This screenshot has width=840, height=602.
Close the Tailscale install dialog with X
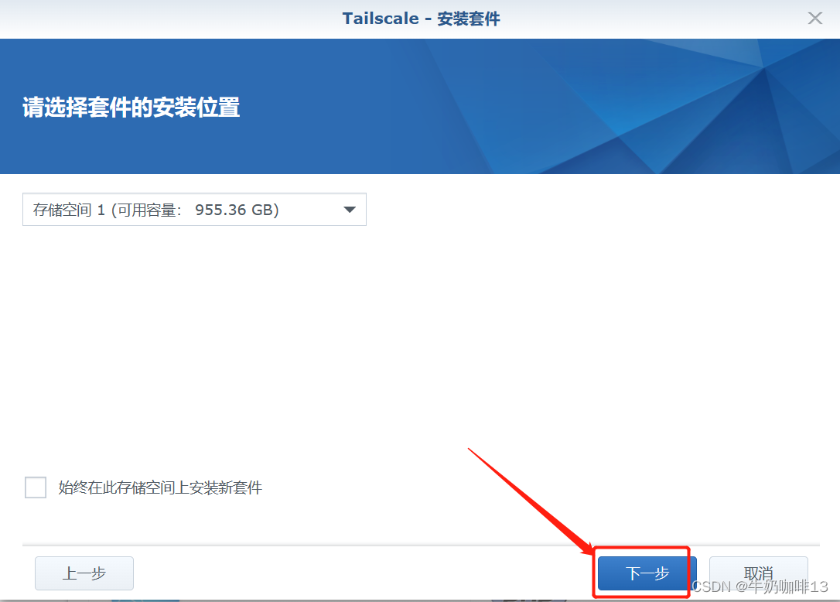click(x=814, y=19)
